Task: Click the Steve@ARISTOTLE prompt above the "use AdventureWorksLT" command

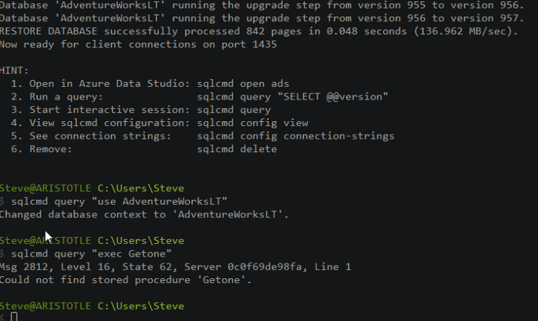Action: [x=46, y=188]
